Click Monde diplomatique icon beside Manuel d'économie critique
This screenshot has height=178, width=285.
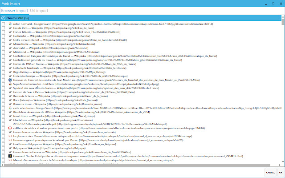[x=10, y=160]
